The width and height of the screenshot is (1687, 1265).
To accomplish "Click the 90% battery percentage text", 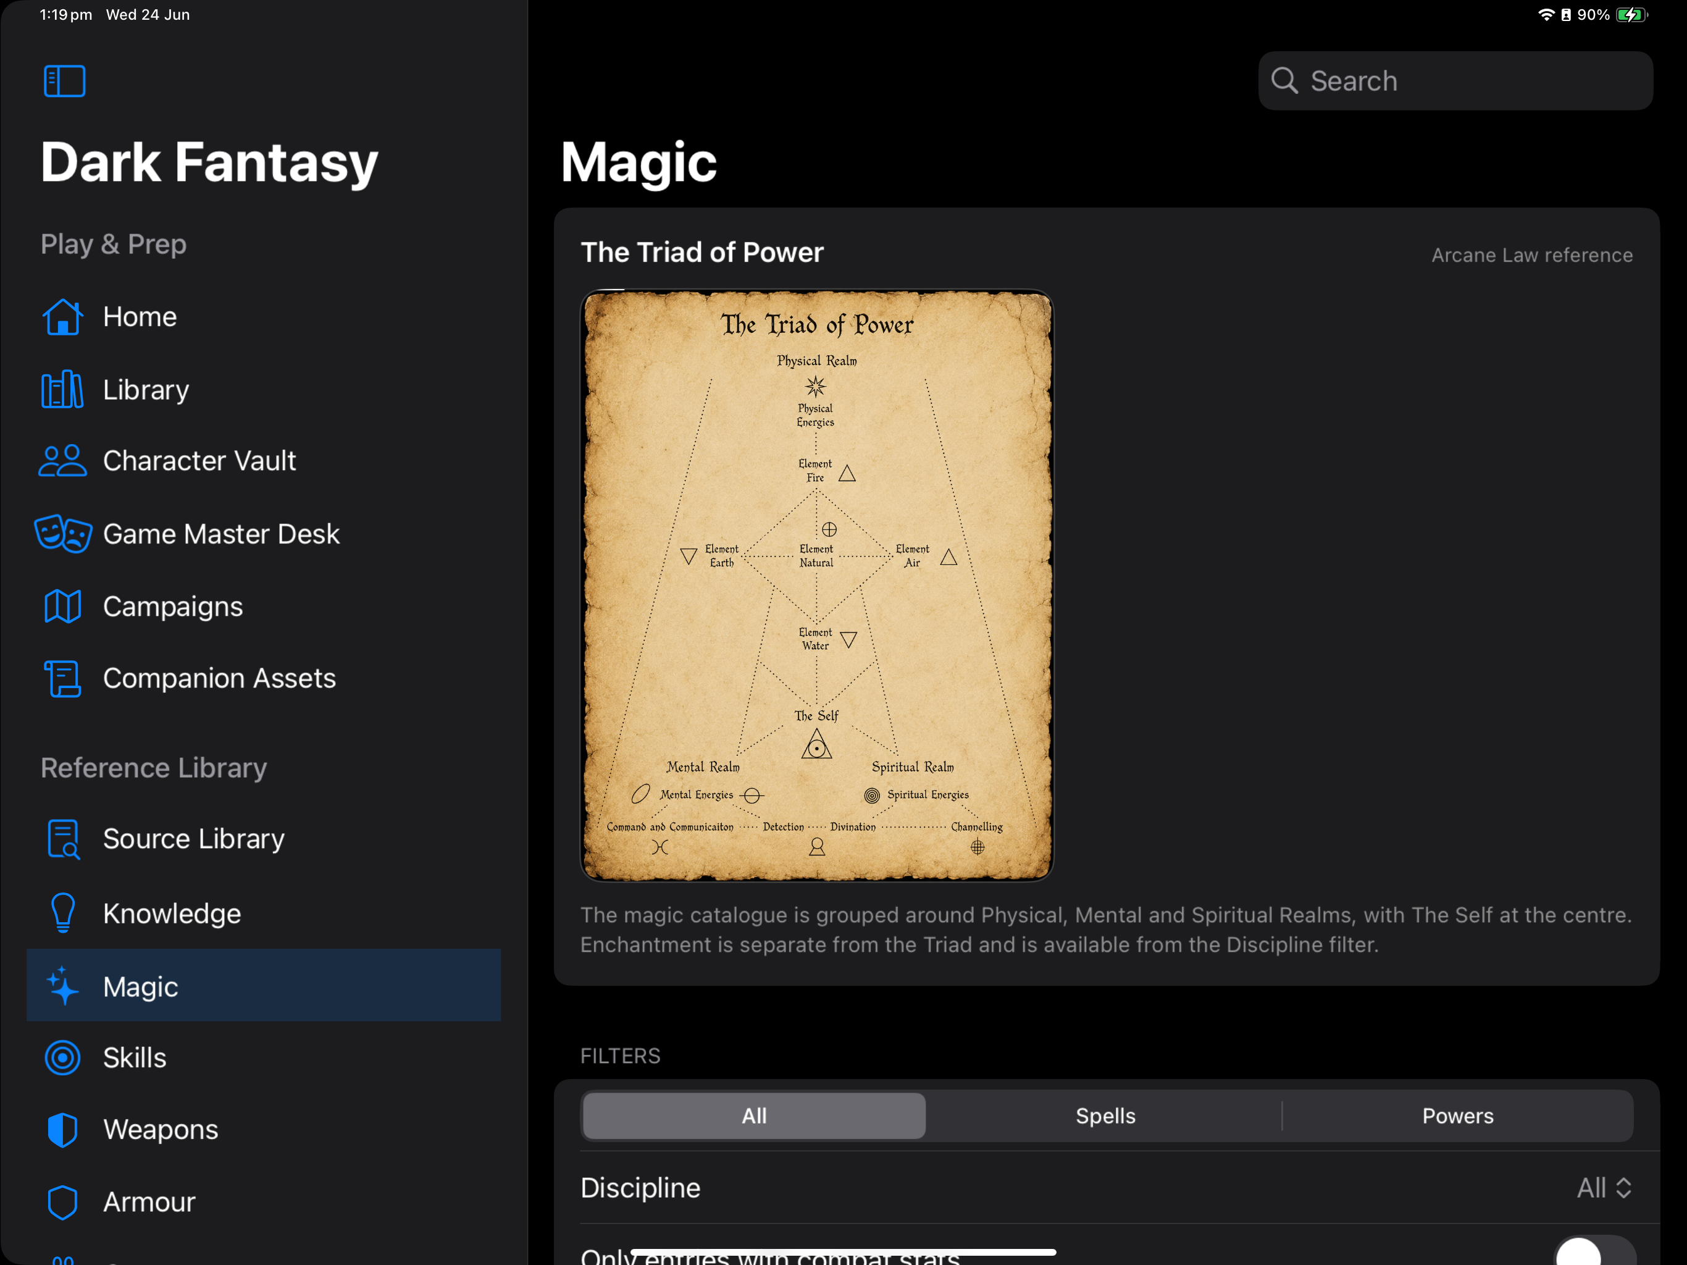I will click(1593, 14).
